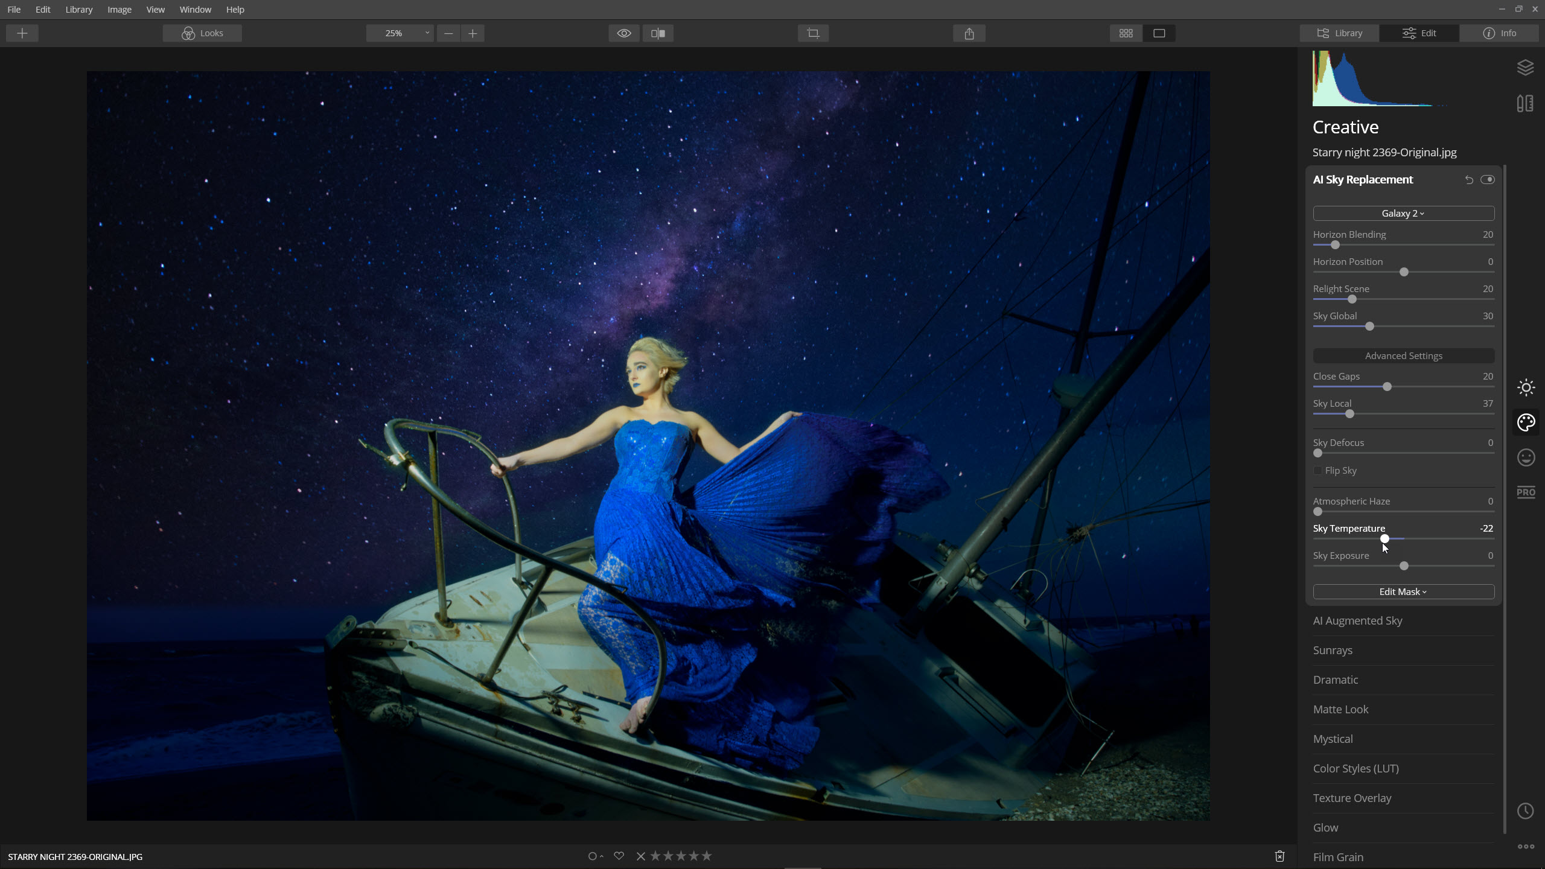Expand the Edit Mask dropdown
Viewport: 1545px width, 869px height.
click(x=1403, y=591)
